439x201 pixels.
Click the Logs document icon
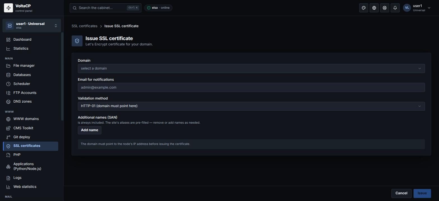click(8, 178)
